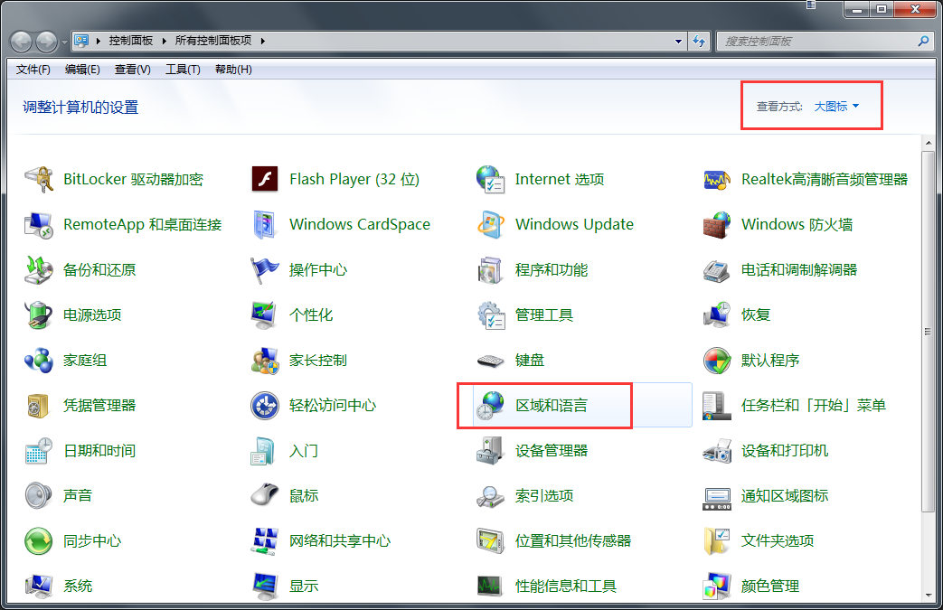The image size is (943, 610).
Task: Open 索引选项 magnifier icon
Action: tap(490, 496)
